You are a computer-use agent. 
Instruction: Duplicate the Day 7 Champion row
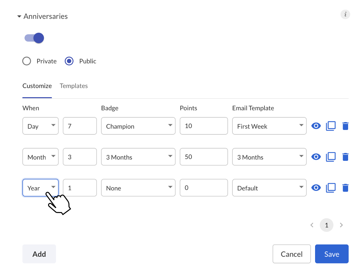330,126
